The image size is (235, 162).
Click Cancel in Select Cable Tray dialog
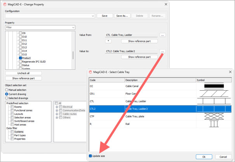point(223,157)
